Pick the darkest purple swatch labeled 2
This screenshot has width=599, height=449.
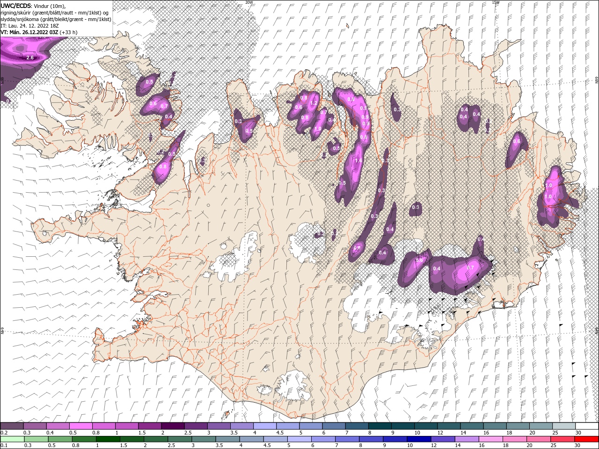[x=172, y=426]
